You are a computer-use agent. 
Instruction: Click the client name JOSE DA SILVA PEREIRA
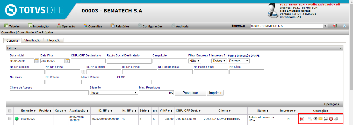coord(222,119)
